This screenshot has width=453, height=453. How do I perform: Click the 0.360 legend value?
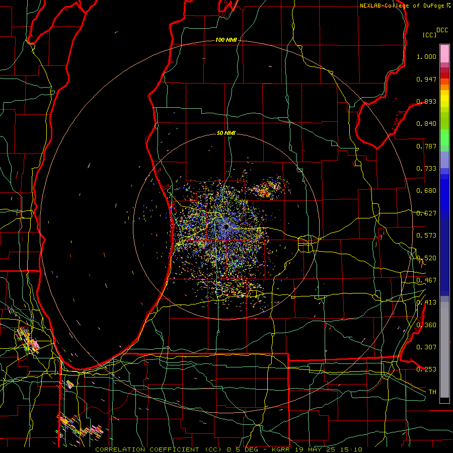[x=426, y=325]
